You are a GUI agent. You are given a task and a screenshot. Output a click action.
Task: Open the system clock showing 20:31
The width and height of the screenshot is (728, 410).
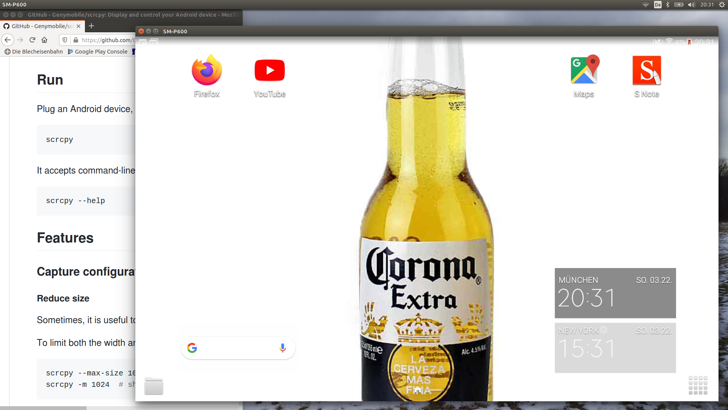click(707, 5)
